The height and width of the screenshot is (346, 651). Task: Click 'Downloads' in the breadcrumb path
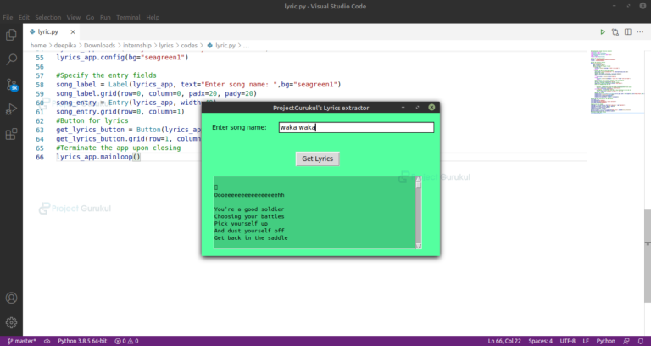[x=100, y=46]
